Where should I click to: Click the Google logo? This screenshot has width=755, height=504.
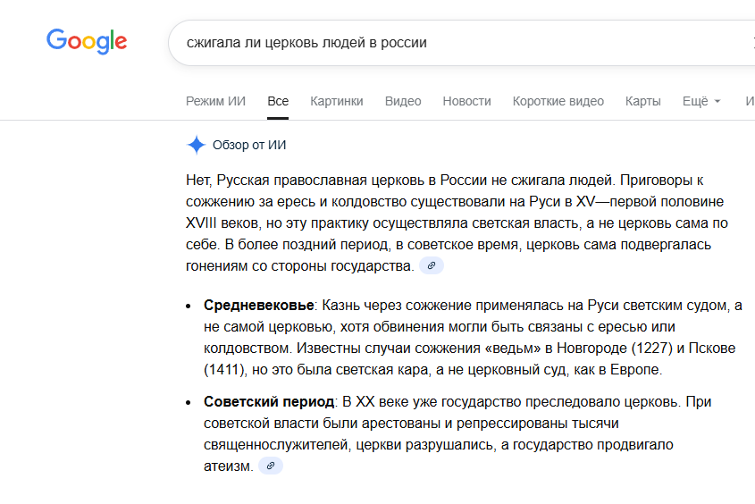click(87, 41)
